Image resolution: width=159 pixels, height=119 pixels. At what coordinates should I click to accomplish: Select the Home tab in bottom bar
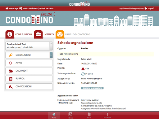54,115
